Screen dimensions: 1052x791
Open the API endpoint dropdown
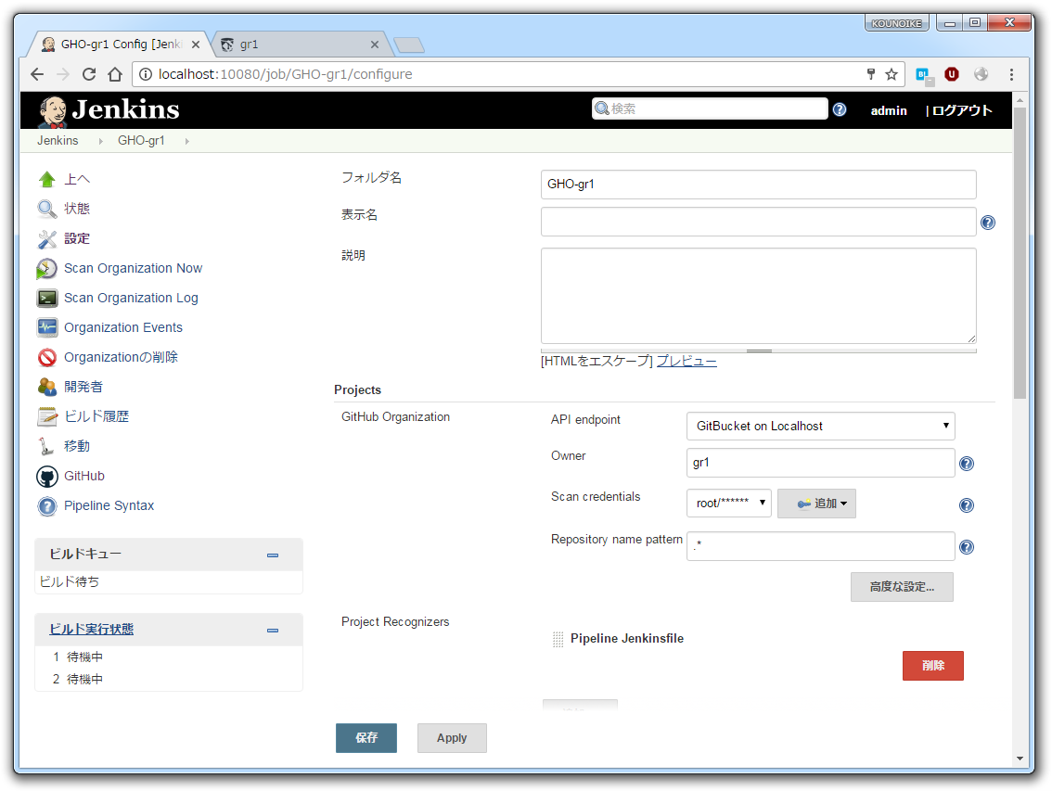pyautogui.click(x=820, y=426)
